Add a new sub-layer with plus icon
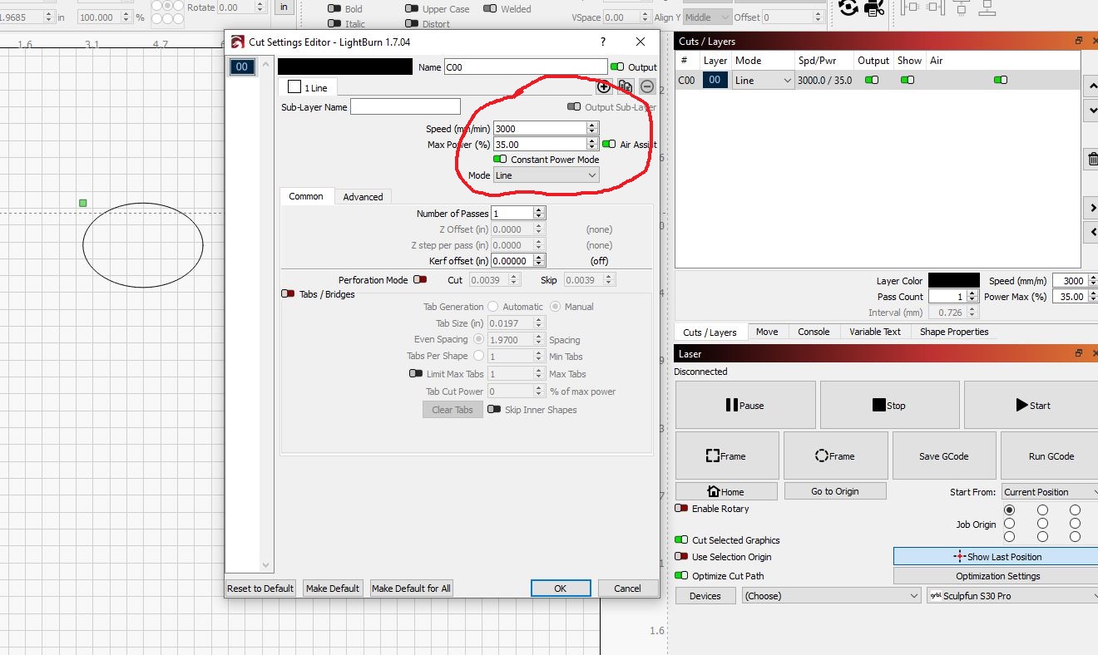 click(604, 86)
